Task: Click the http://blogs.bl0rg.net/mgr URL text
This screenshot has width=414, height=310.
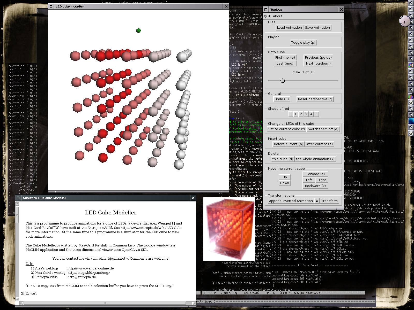Action: tap(89, 273)
